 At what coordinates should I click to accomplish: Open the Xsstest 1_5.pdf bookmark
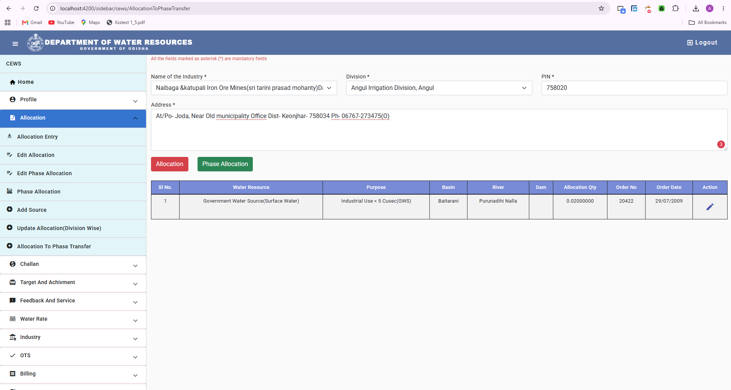click(126, 22)
